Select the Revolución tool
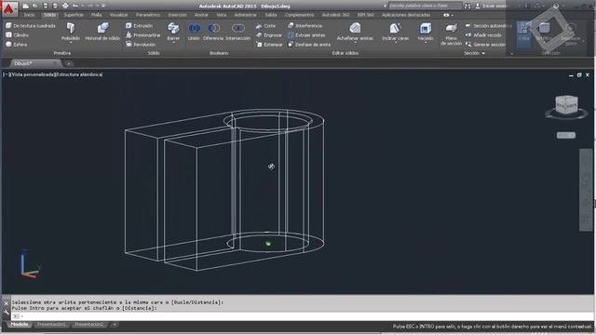The height and width of the screenshot is (335, 596). click(141, 45)
